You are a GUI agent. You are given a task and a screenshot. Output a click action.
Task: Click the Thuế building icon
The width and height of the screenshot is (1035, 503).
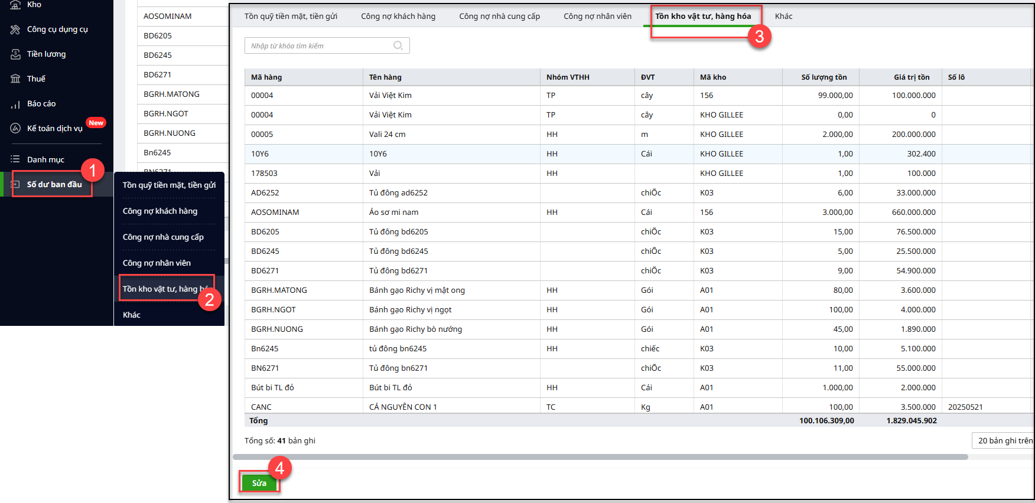click(15, 79)
